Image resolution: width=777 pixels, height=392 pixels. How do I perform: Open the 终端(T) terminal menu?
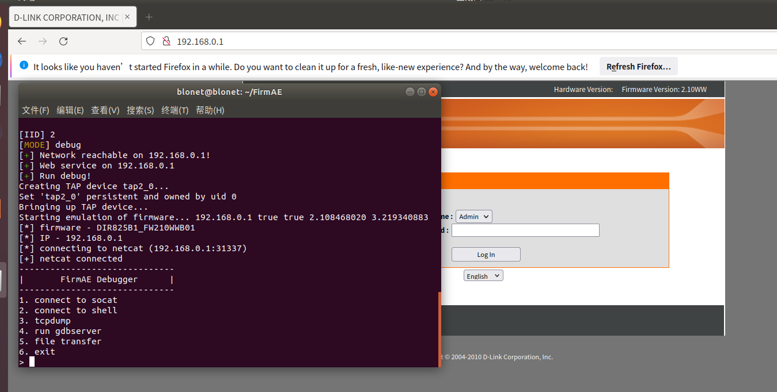point(175,110)
